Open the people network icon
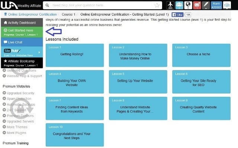The width and height of the screenshot is (238, 148). pyautogui.click(x=179, y=5)
